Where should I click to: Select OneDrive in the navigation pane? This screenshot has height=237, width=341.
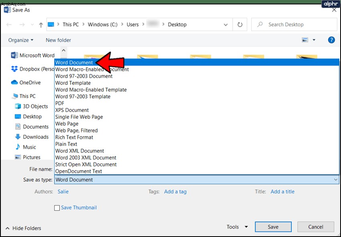tap(26, 82)
